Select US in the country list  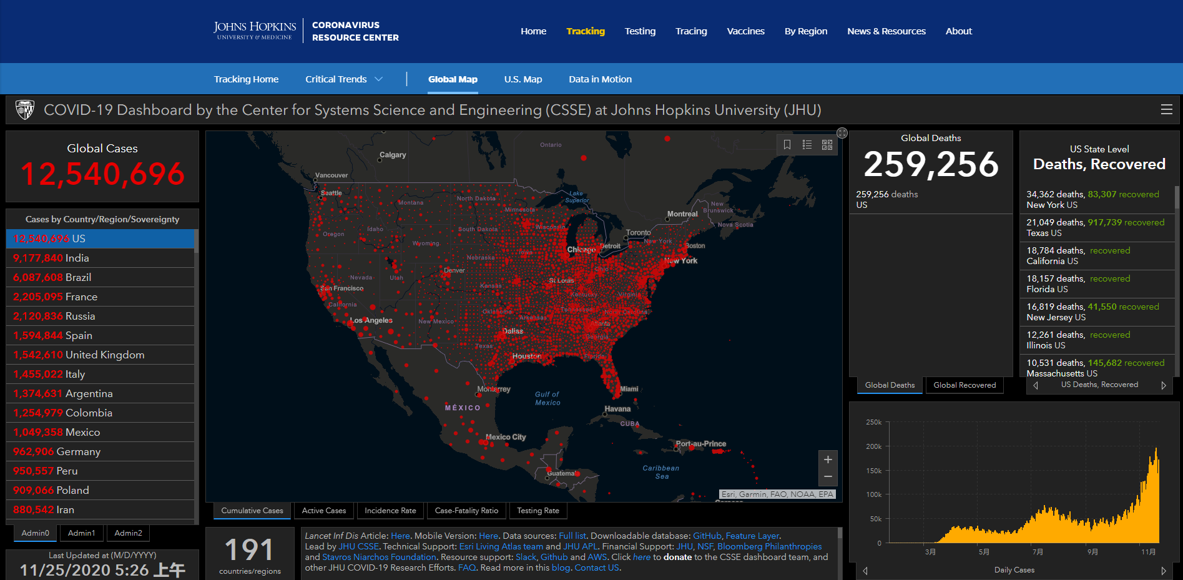(x=100, y=238)
